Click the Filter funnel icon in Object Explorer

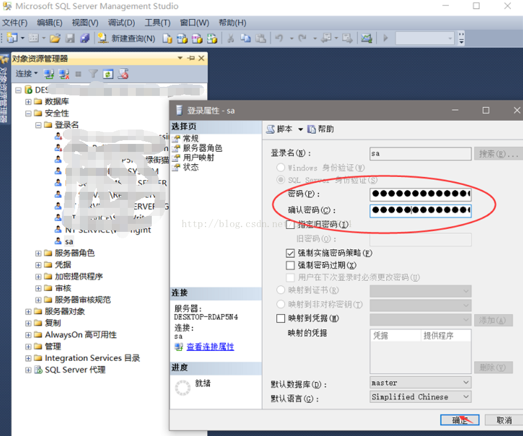click(93, 74)
